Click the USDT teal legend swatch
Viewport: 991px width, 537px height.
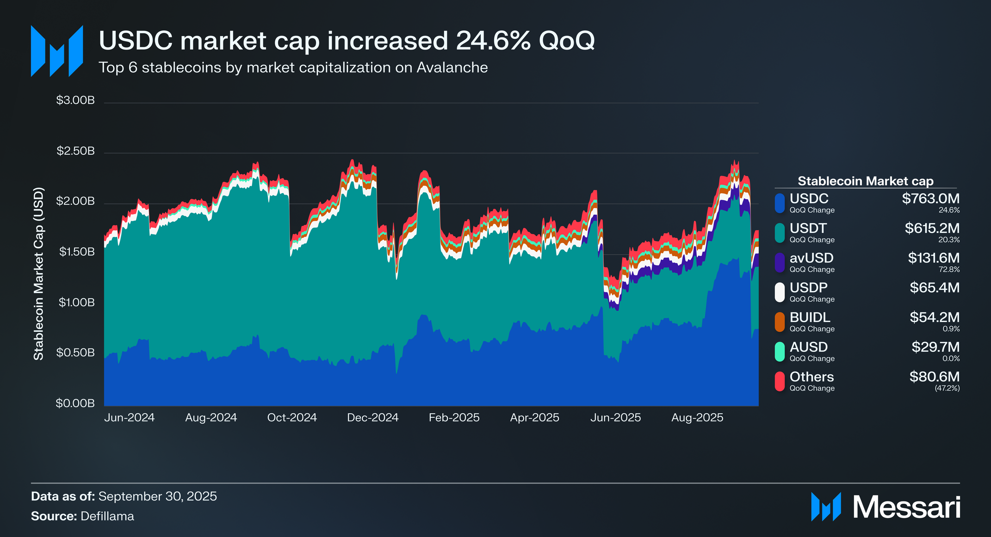[x=780, y=233]
